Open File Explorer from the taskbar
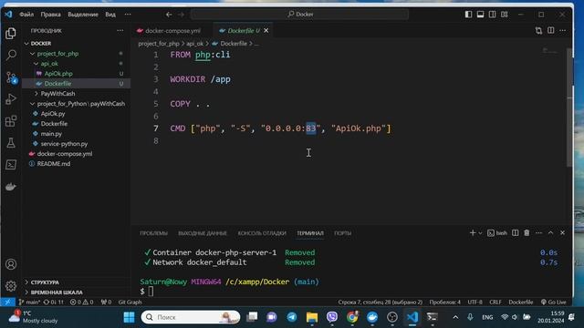The image size is (584, 328). tap(312, 317)
